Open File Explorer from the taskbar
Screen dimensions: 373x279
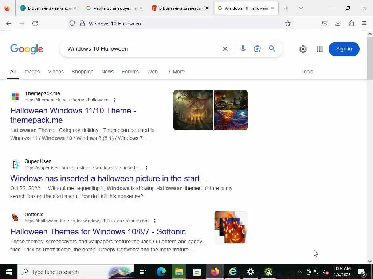coord(179,272)
